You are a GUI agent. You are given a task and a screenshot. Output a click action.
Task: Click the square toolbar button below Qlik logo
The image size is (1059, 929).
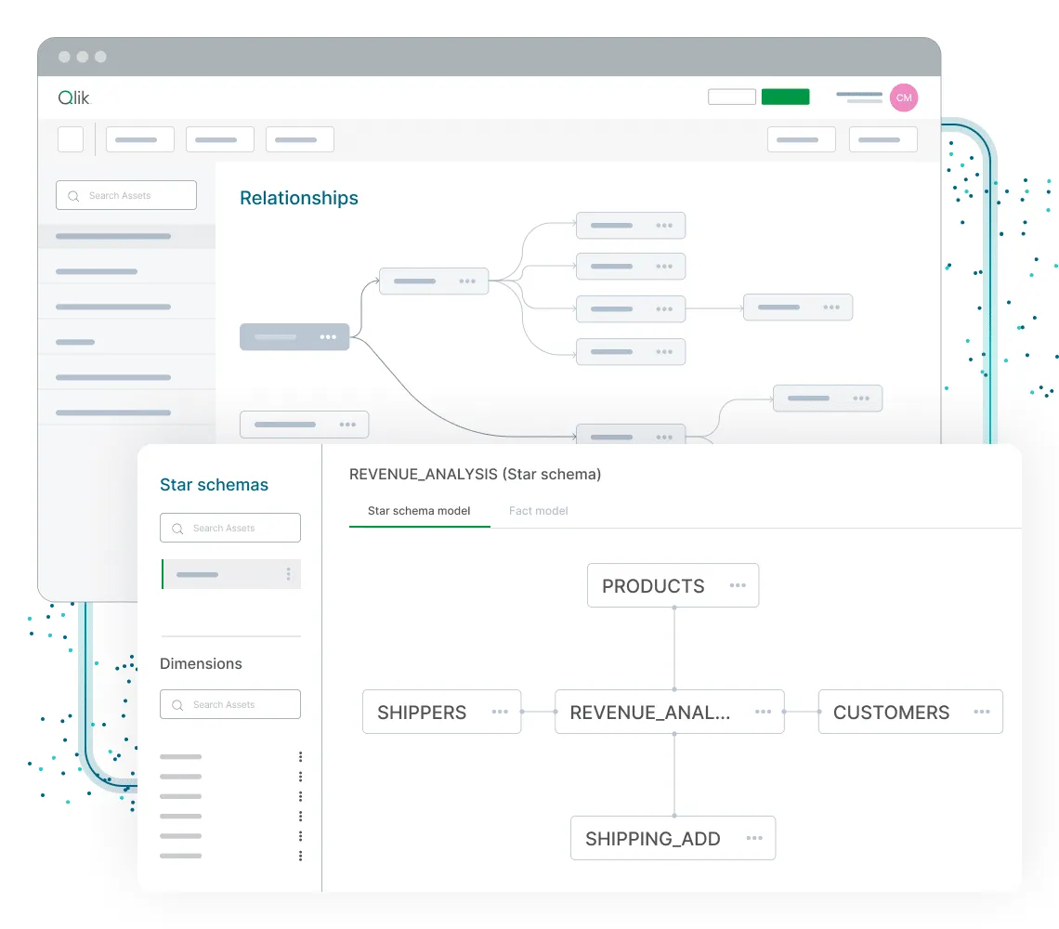71,139
